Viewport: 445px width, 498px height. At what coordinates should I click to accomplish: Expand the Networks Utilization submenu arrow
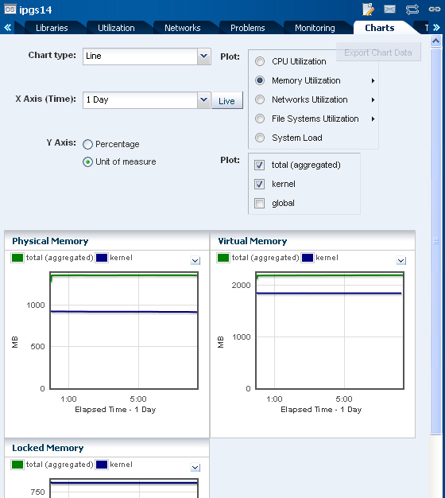point(373,99)
